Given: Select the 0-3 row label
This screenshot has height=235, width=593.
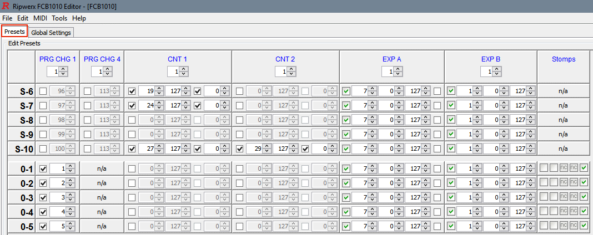Looking at the screenshot, I should tap(27, 198).
